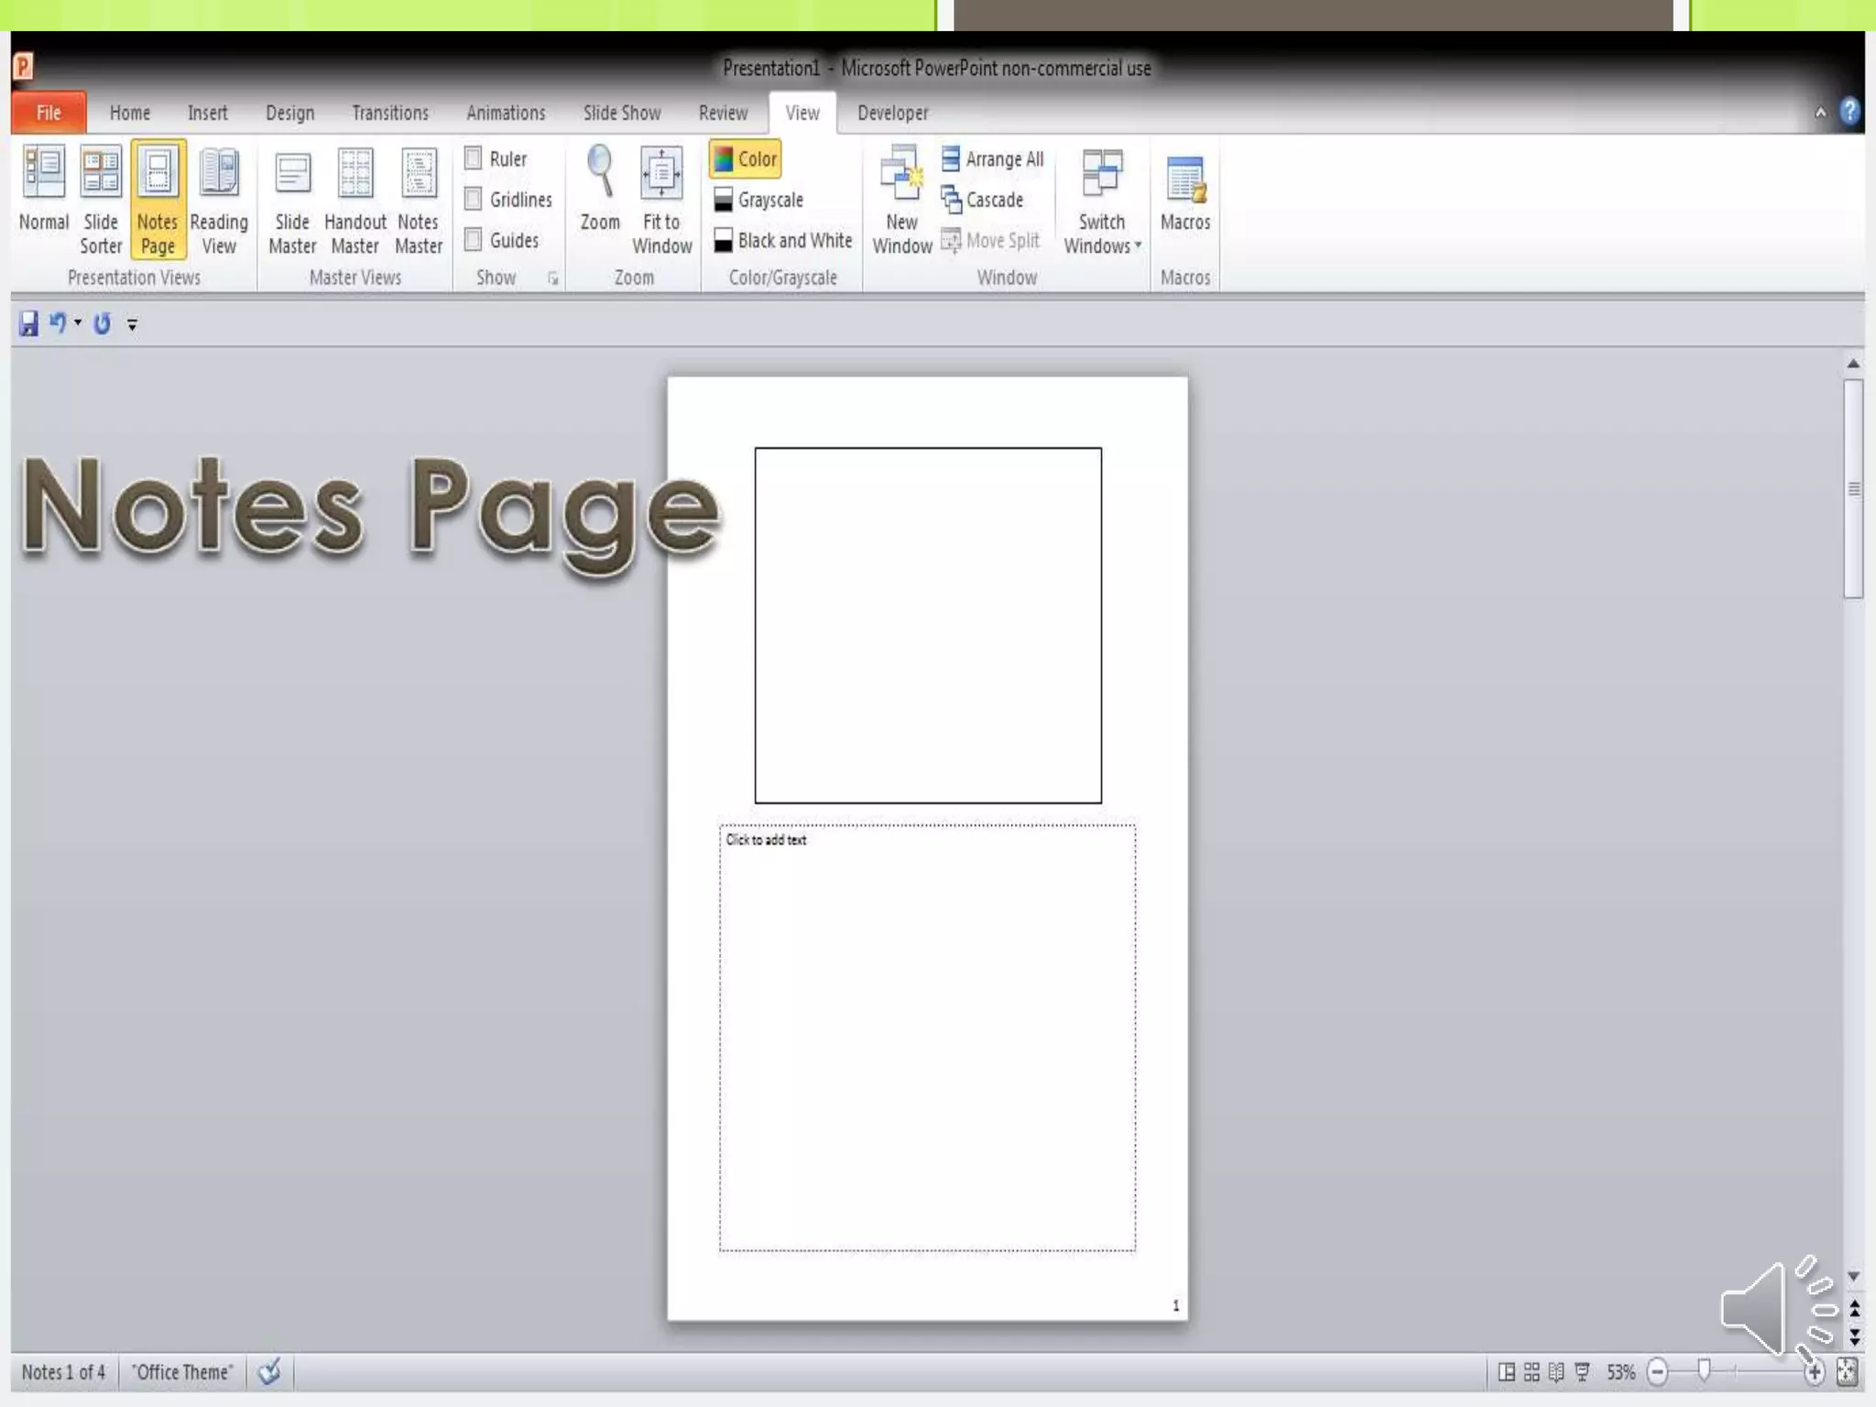This screenshot has height=1407, width=1876.
Task: Click Arrange All windows button
Action: (993, 159)
